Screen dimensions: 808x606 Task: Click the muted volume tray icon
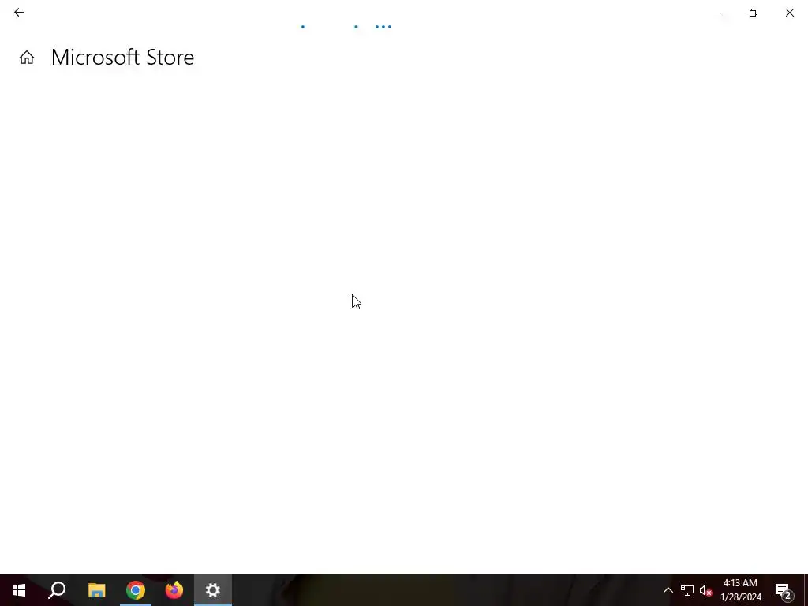(705, 590)
